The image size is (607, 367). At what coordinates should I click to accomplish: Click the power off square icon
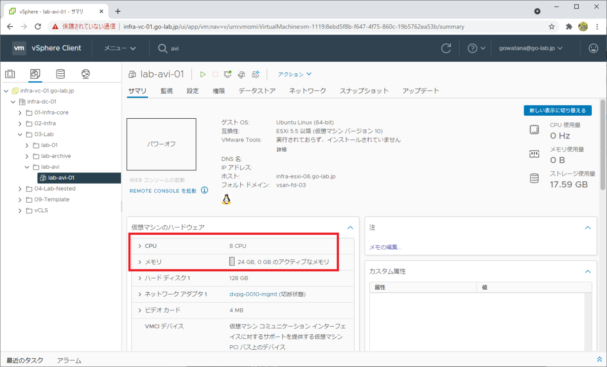pyautogui.click(x=215, y=74)
